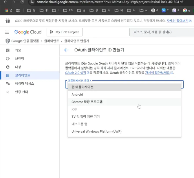Viewport: 194px width, 178px height.
Task: Select 웹 애플리케이션 option
Action: (x=124, y=87)
